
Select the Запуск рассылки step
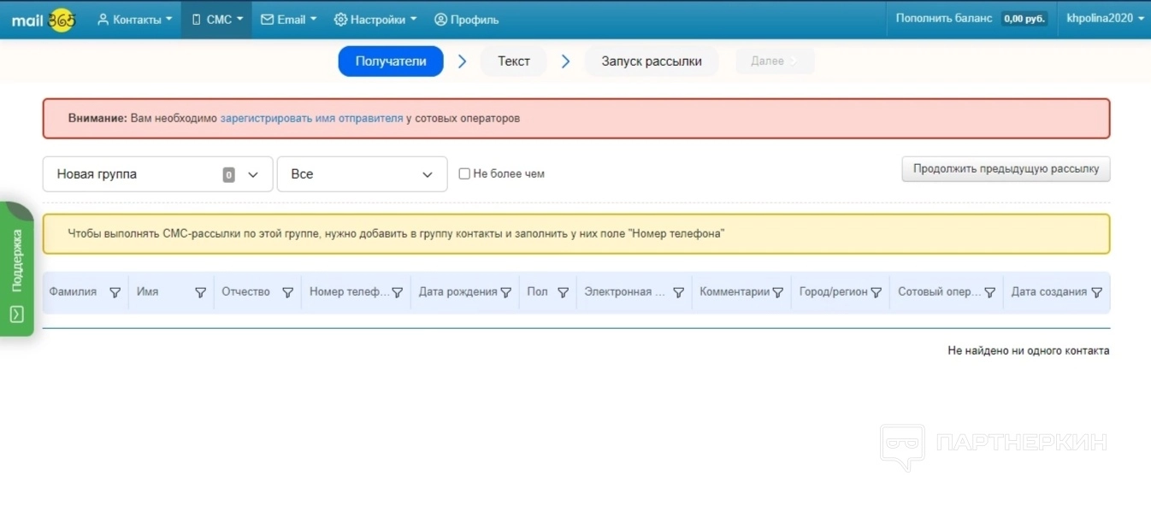[652, 62]
